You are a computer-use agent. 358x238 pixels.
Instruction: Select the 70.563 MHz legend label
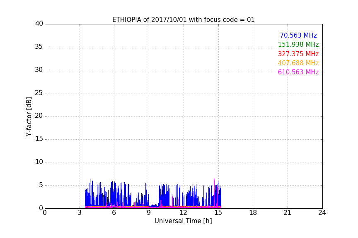click(x=298, y=35)
